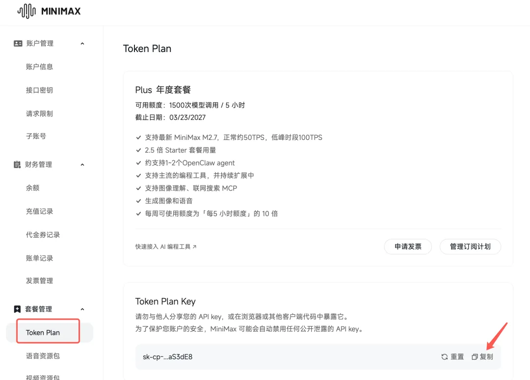
Task: Click the 财务管理 section label
Action: click(x=39, y=164)
